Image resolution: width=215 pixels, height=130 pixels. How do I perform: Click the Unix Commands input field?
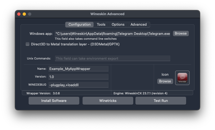(112, 58)
